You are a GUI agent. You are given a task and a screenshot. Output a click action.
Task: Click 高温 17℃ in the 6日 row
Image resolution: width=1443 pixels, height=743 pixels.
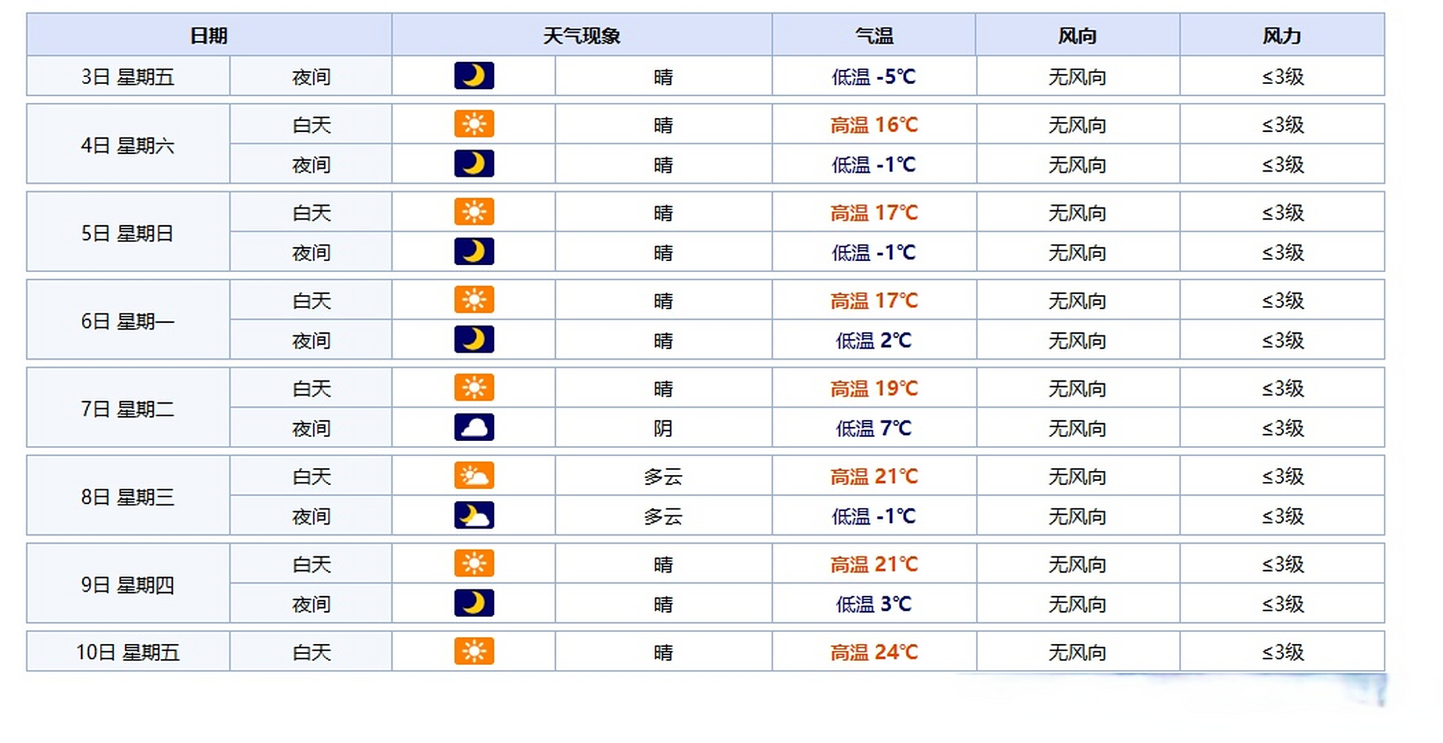click(874, 301)
